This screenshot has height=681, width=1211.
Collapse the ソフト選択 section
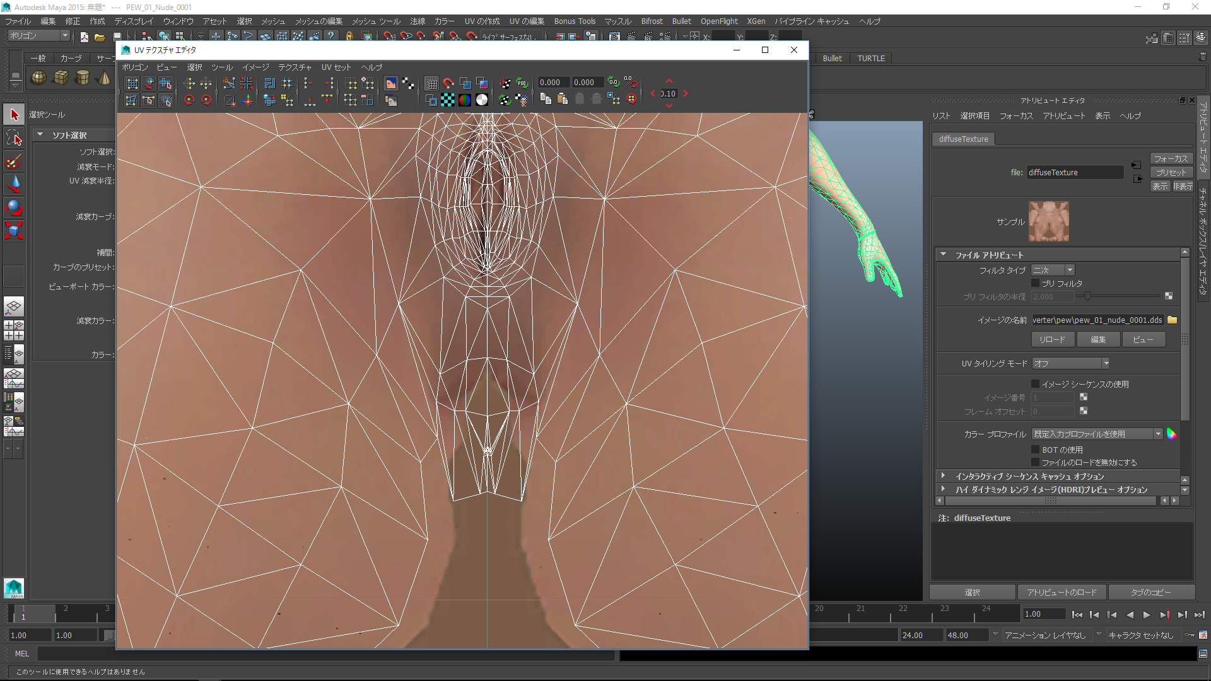point(40,135)
